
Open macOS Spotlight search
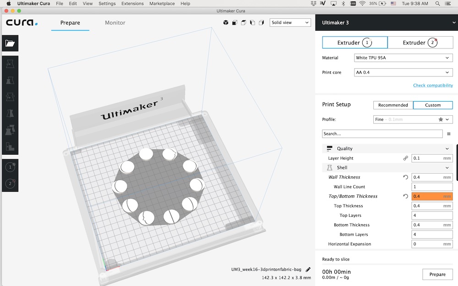click(437, 4)
